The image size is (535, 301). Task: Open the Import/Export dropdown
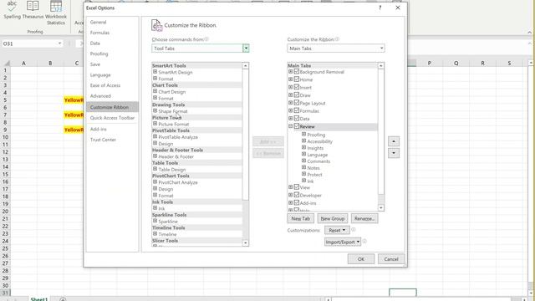click(x=343, y=242)
